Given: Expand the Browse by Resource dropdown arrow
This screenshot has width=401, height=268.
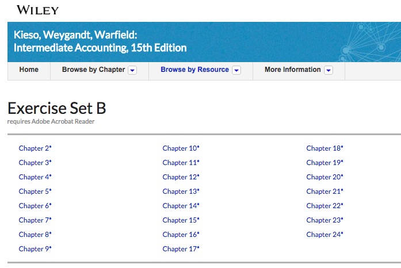Looking at the screenshot, I should click(x=236, y=70).
